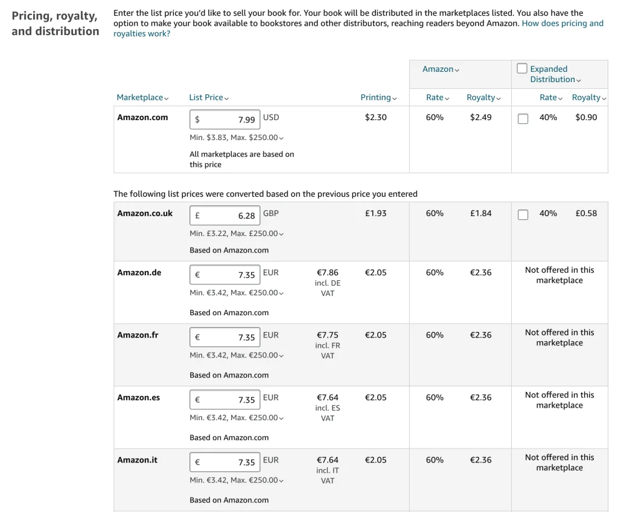The width and height of the screenshot is (618, 512).
Task: Select the 60% rate in the Amazon.es row
Action: pyautogui.click(x=435, y=397)
